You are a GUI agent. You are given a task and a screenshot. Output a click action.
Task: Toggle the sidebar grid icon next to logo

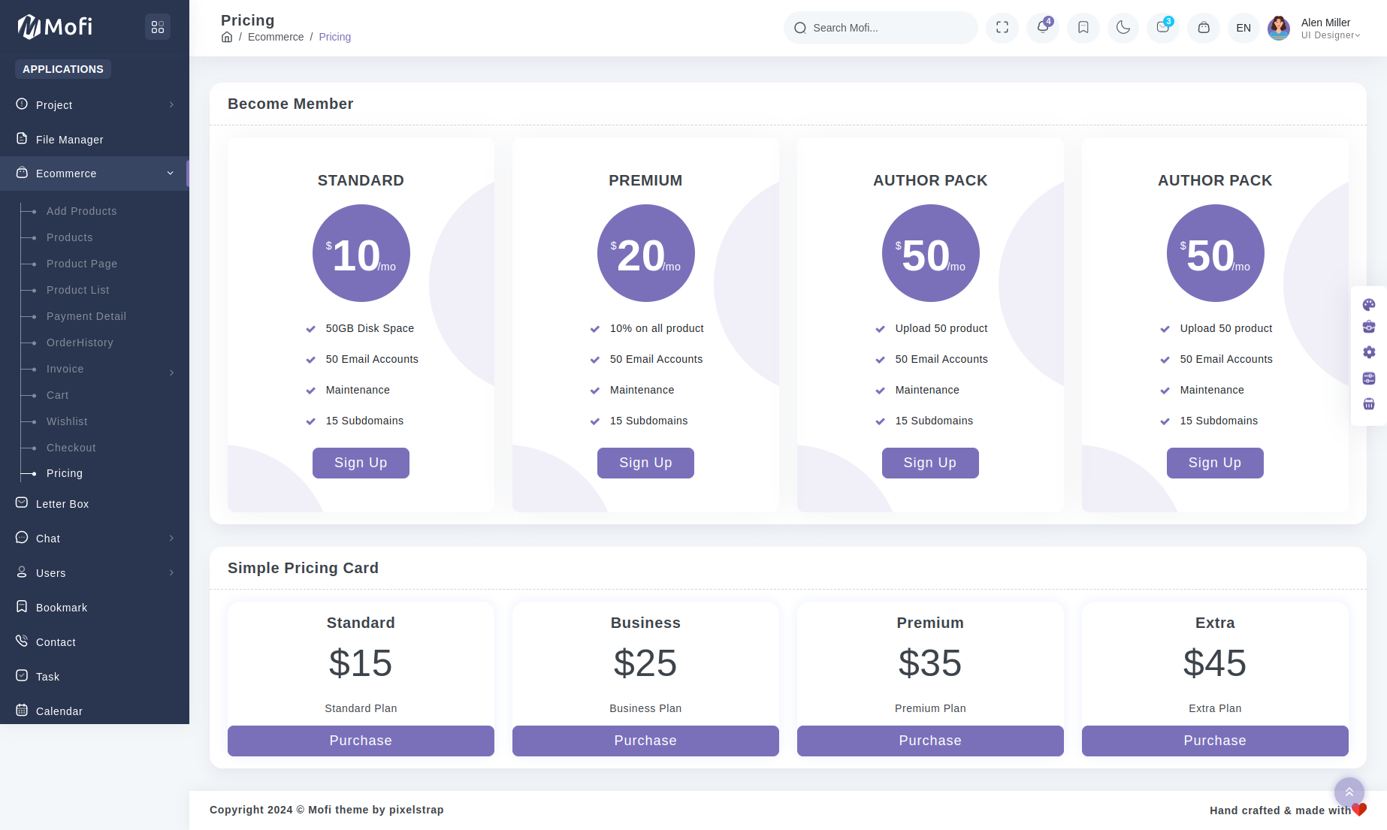[x=158, y=27]
